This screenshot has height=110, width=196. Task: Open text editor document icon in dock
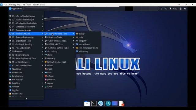(x=122, y=103)
